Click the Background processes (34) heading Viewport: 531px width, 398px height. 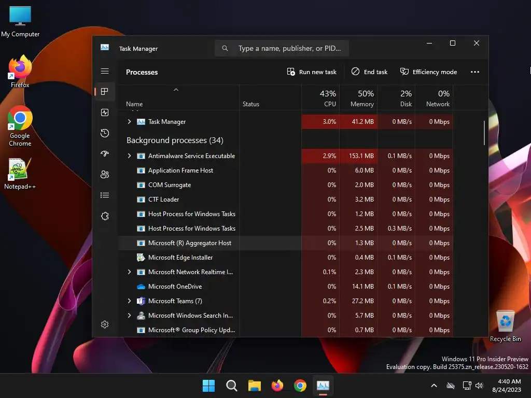click(x=175, y=140)
